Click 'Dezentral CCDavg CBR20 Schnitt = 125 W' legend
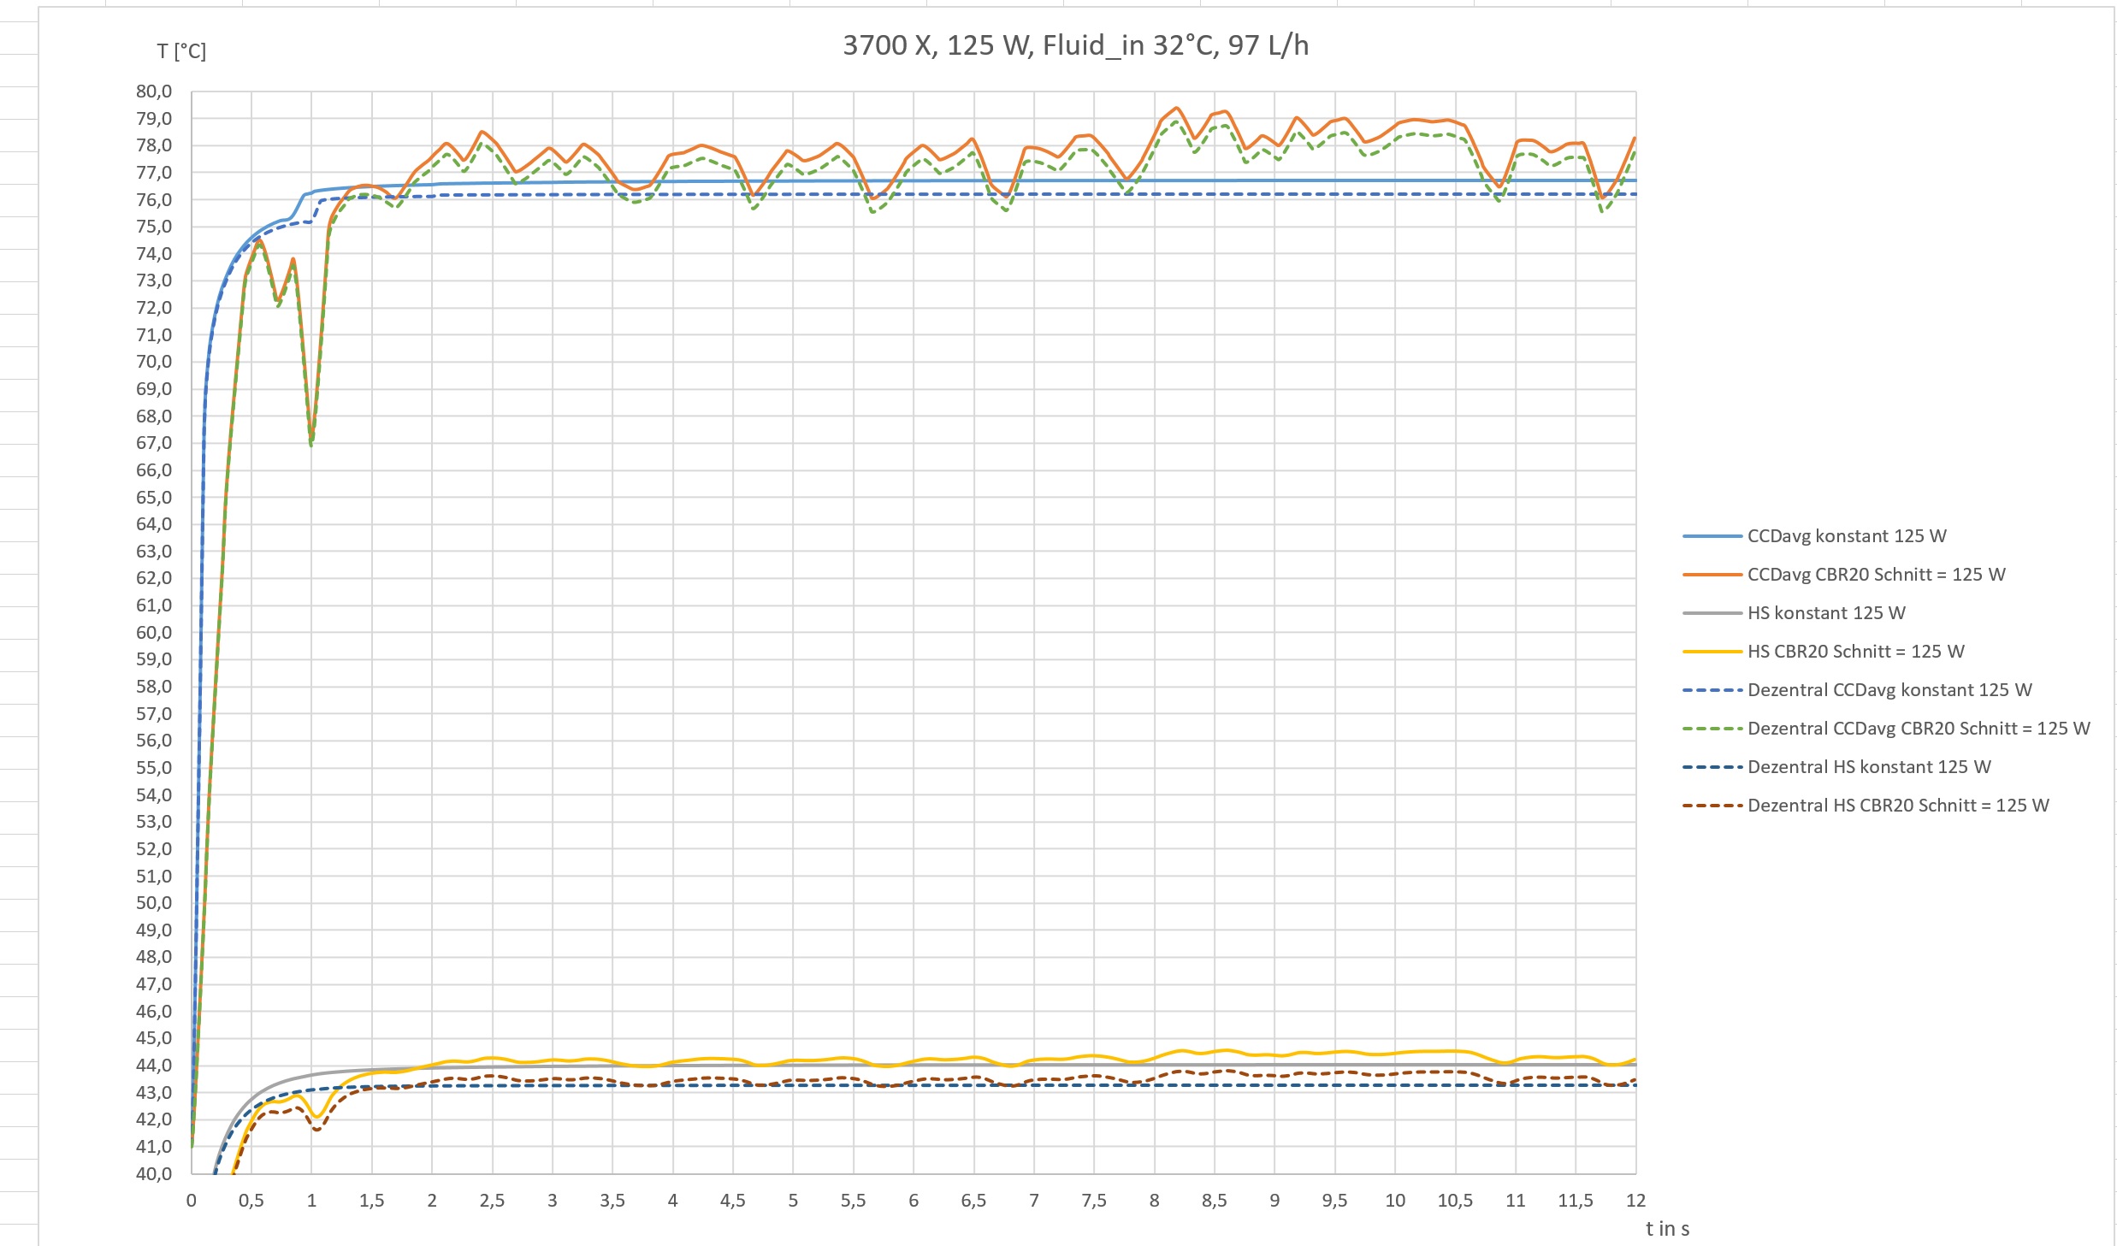This screenshot has width=2117, height=1246. tap(1918, 729)
